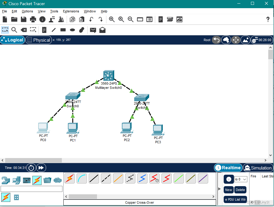
Task: Click the Delete scenario button
Action: pos(240,190)
